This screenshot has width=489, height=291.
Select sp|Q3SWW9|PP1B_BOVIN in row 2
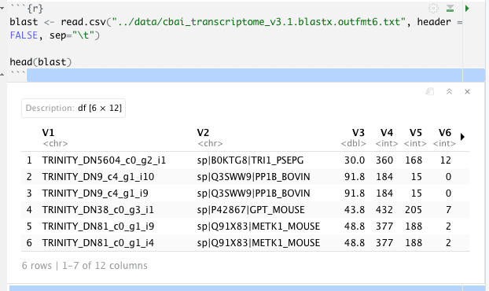[254, 177]
